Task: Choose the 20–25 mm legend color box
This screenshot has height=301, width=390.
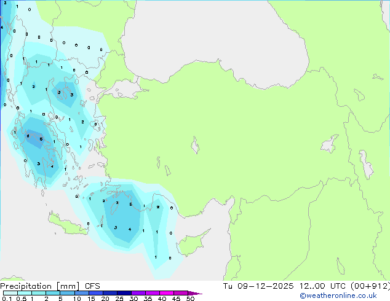Action: [110, 293]
